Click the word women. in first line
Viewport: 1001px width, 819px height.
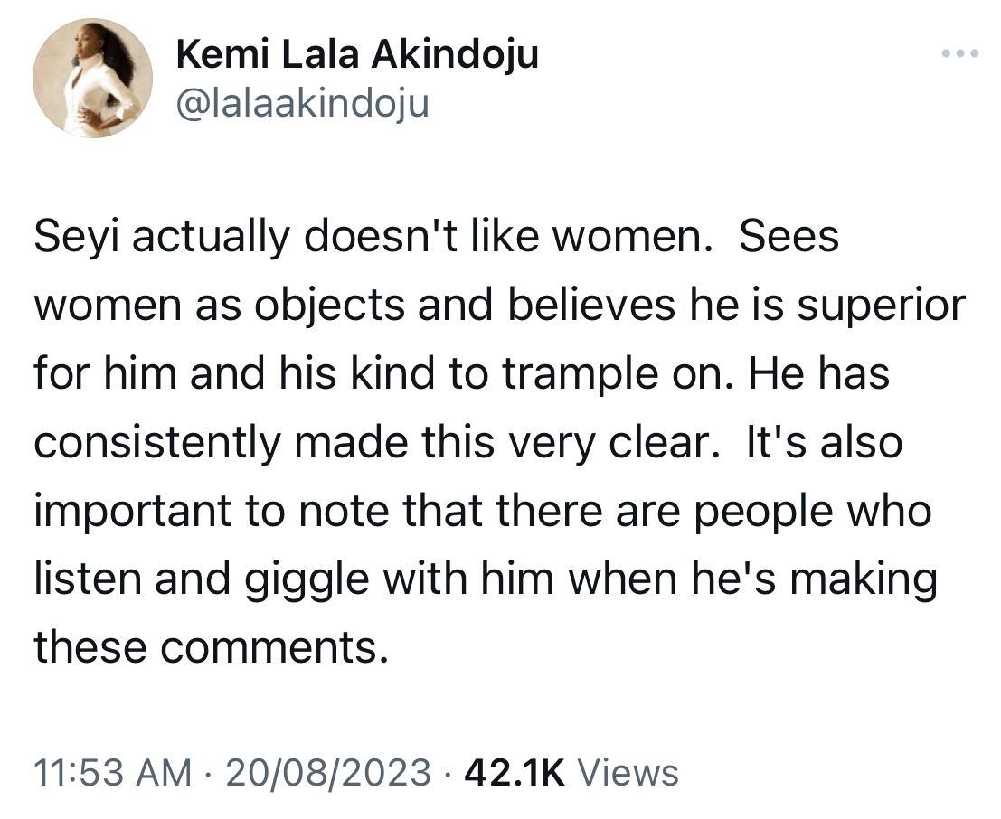point(632,238)
